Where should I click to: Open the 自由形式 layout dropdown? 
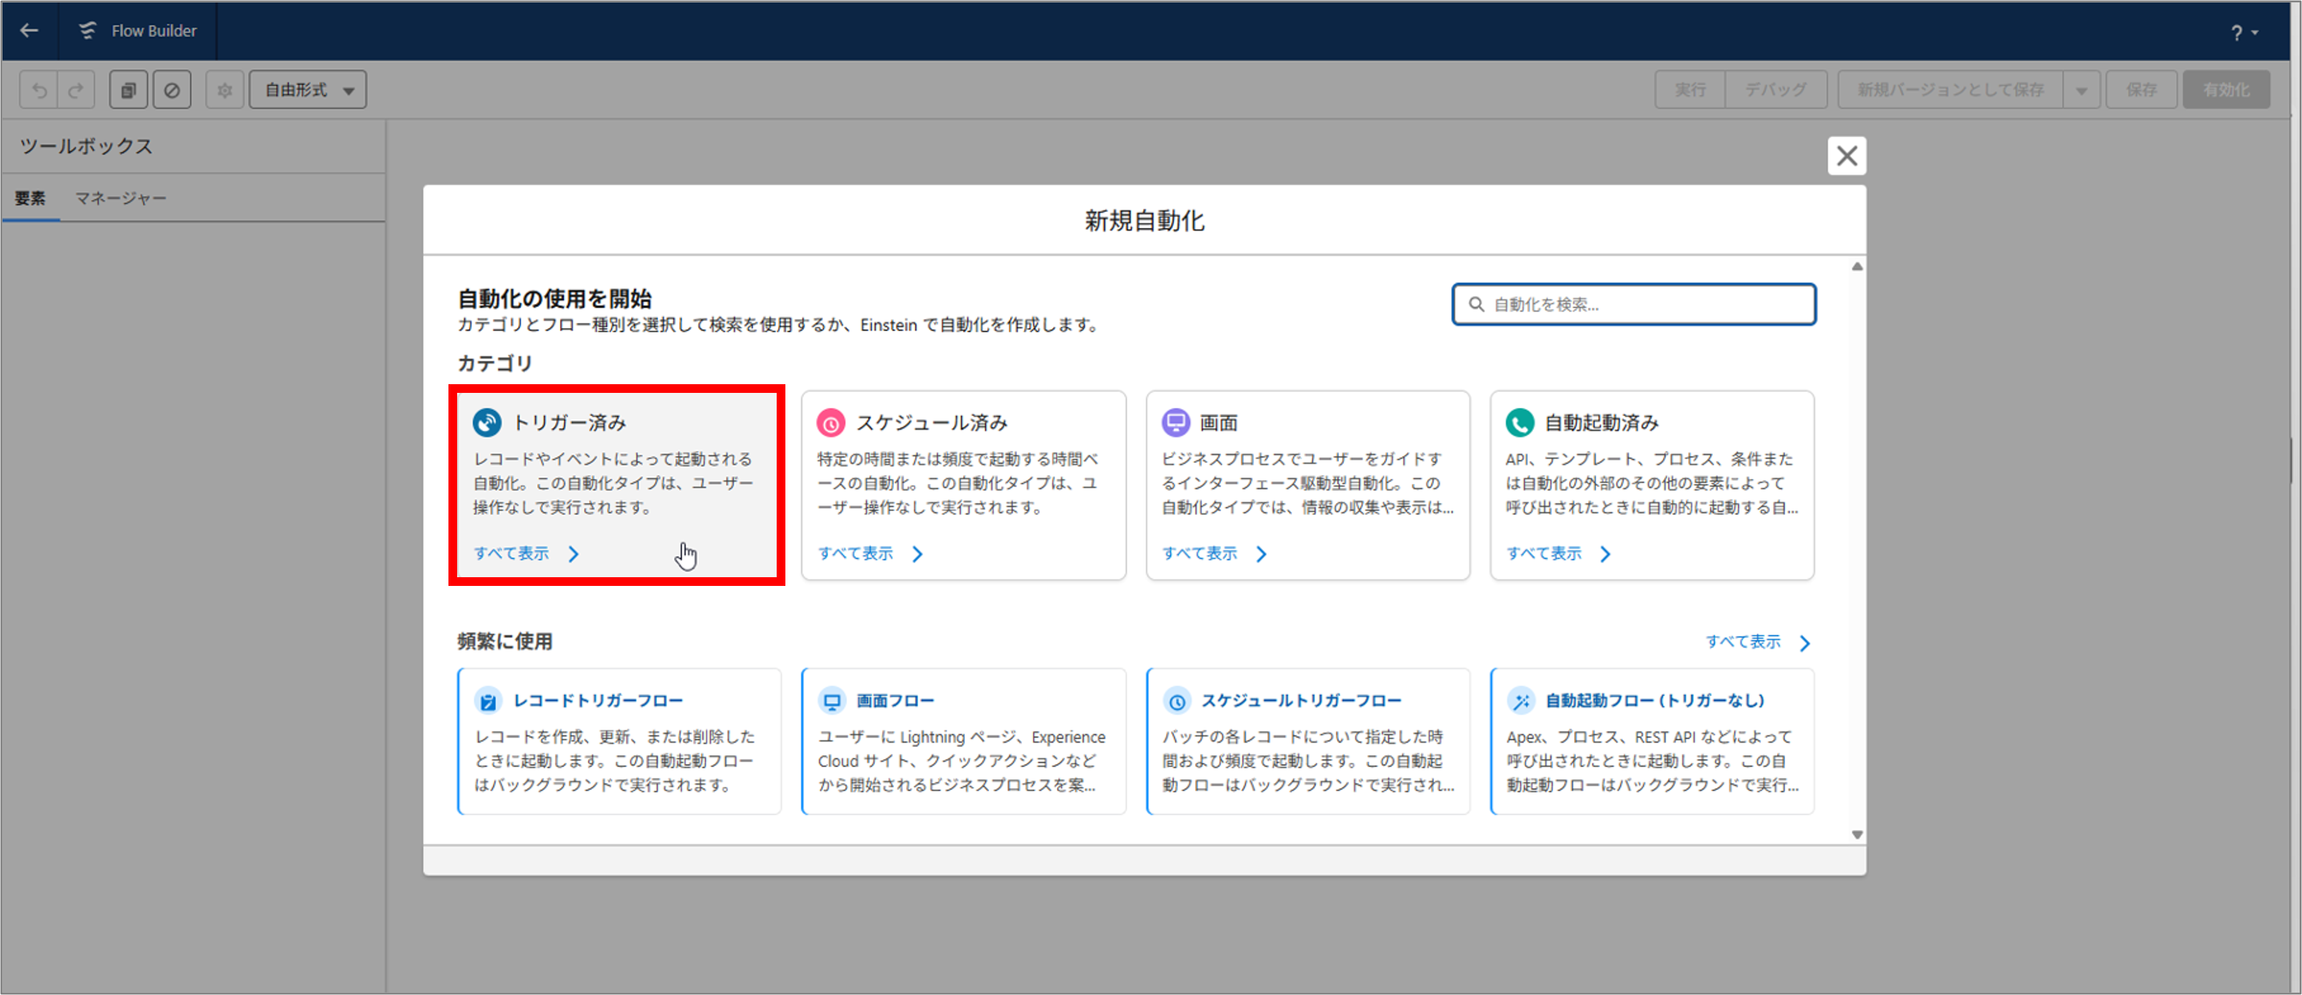coord(308,89)
